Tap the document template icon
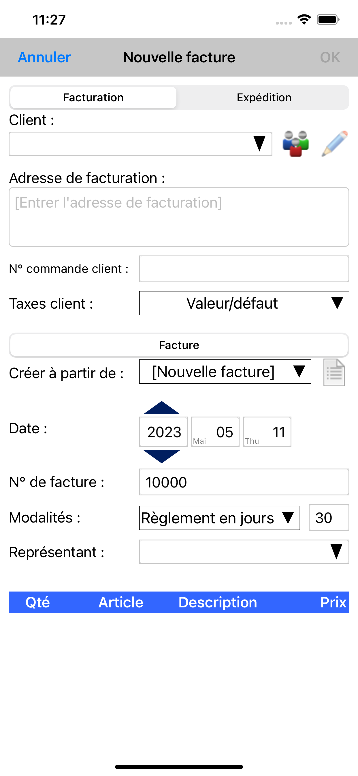 tap(334, 372)
